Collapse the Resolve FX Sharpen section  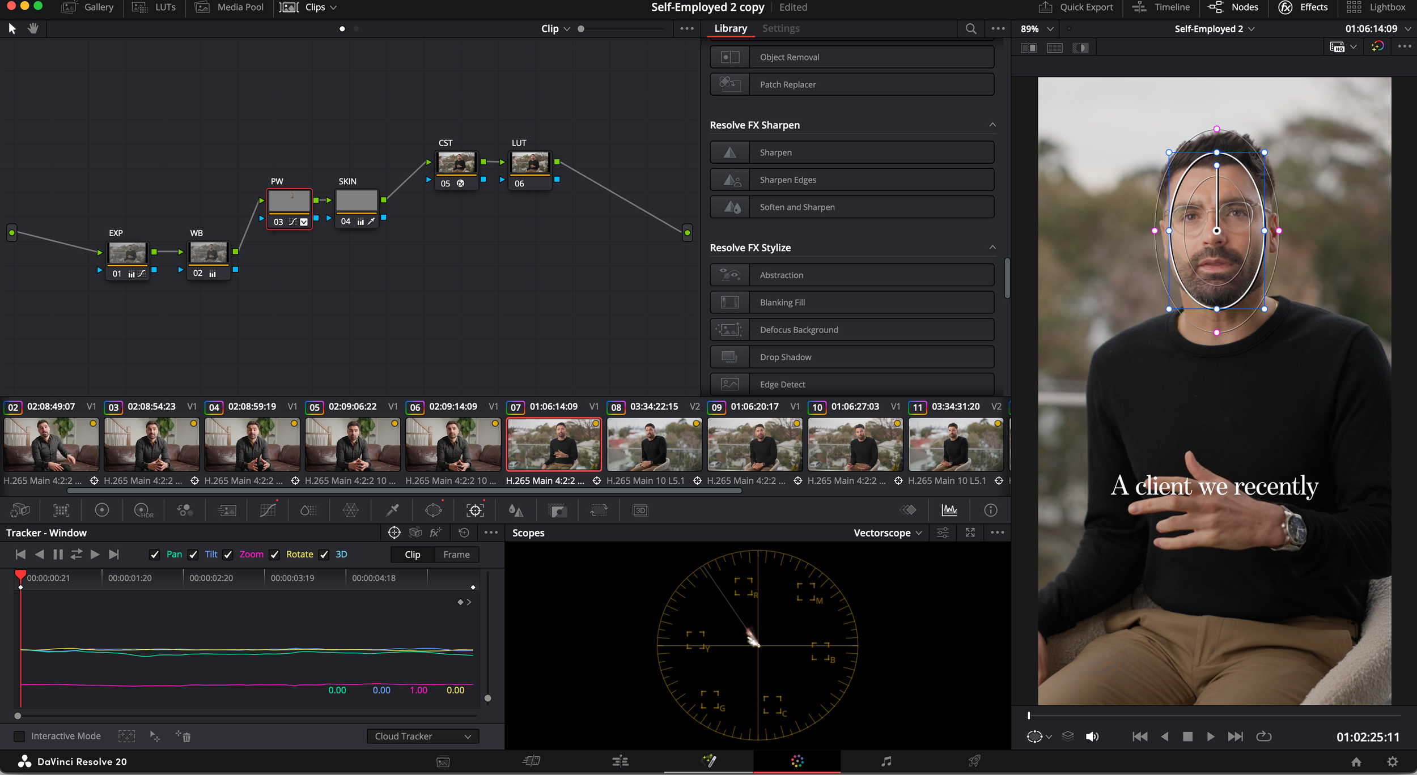coord(992,125)
